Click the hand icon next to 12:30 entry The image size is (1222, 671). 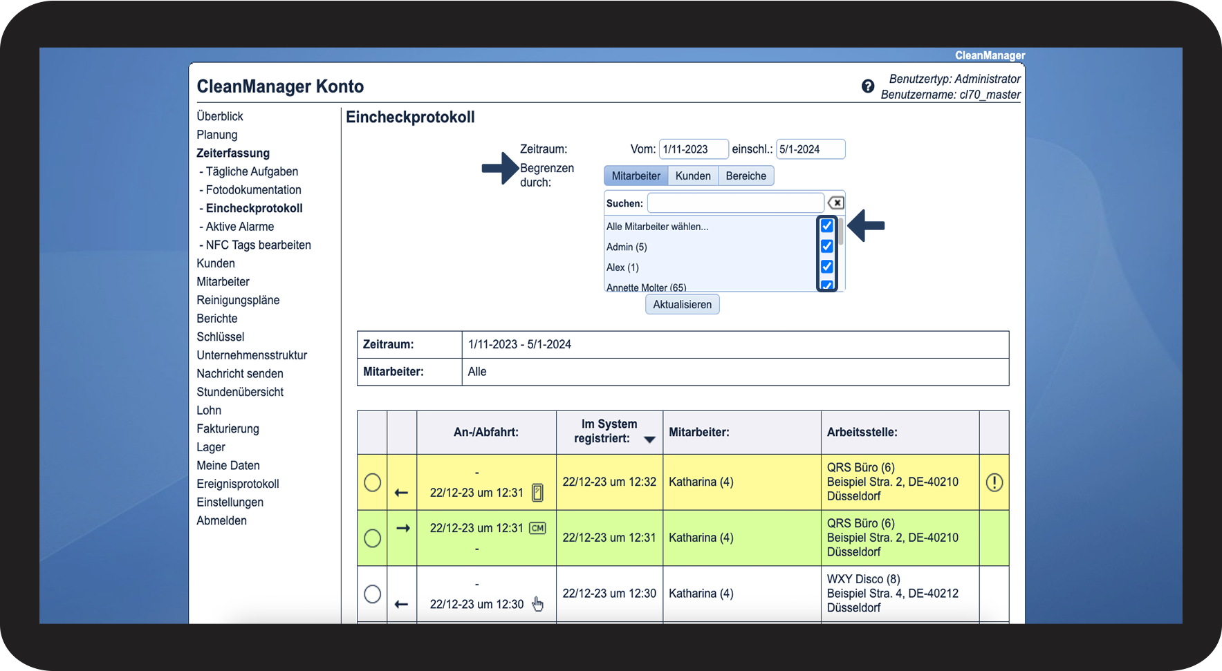(537, 605)
